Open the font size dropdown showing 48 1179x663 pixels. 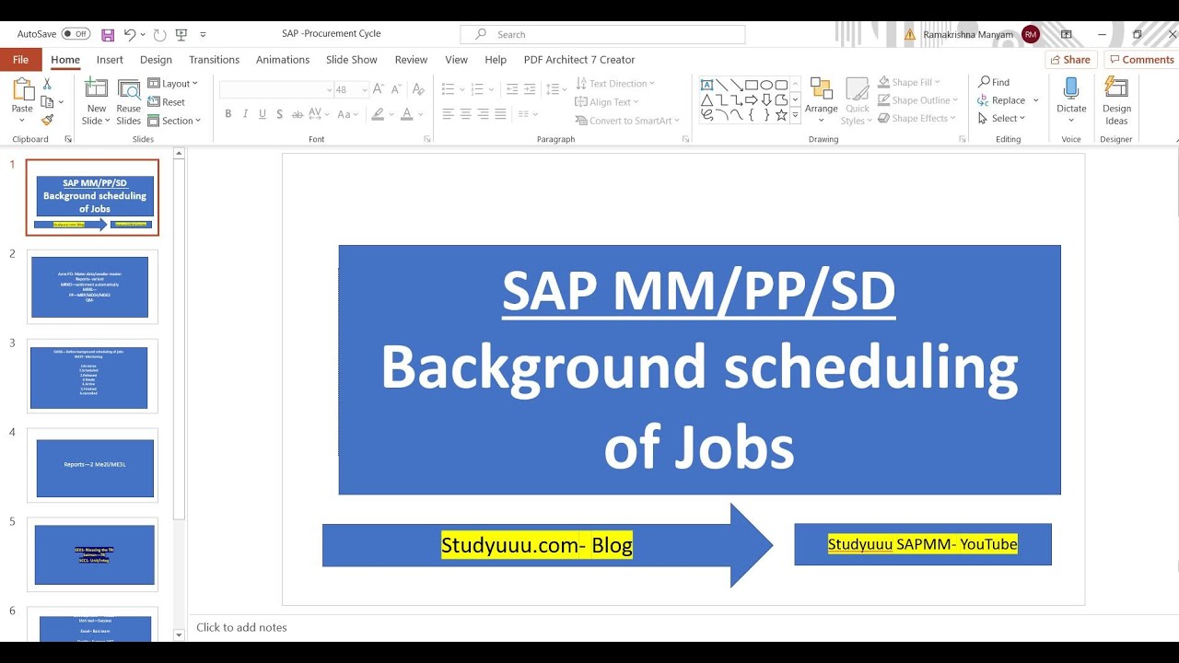[x=365, y=89]
